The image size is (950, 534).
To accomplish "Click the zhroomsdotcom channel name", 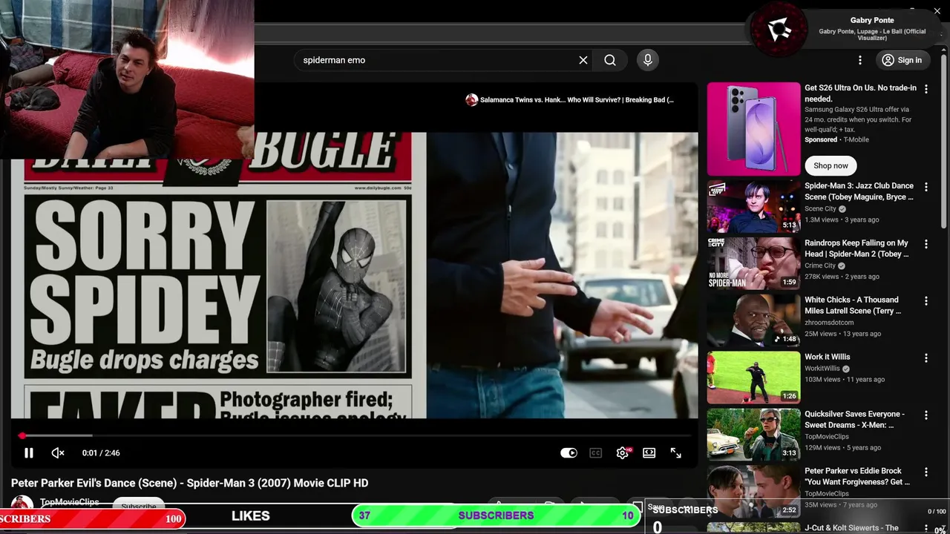I will pos(829,323).
